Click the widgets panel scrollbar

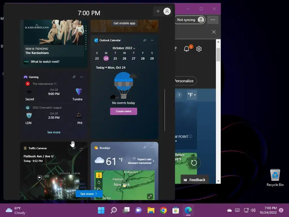165,110
